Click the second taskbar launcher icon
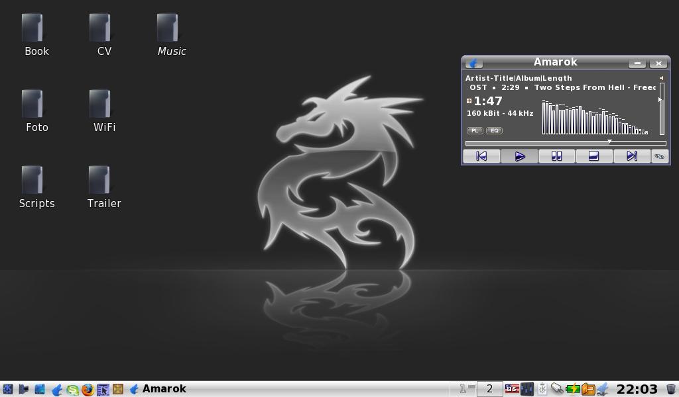The width and height of the screenshot is (679, 397). tap(23, 389)
